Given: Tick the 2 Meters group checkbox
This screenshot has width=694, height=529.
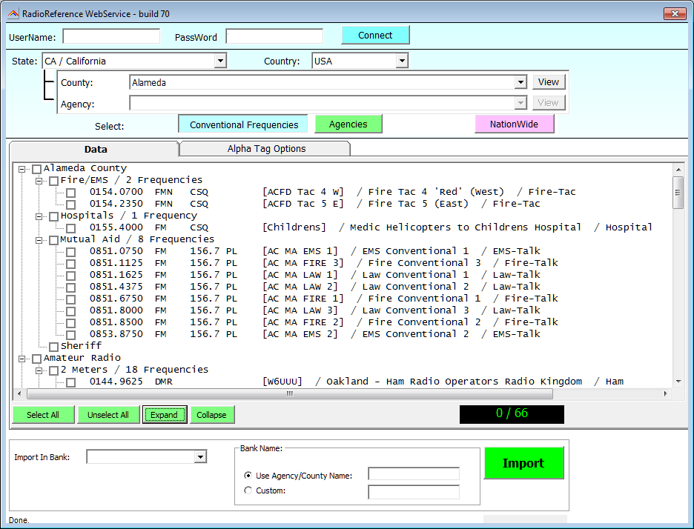Looking at the screenshot, I should (x=54, y=370).
